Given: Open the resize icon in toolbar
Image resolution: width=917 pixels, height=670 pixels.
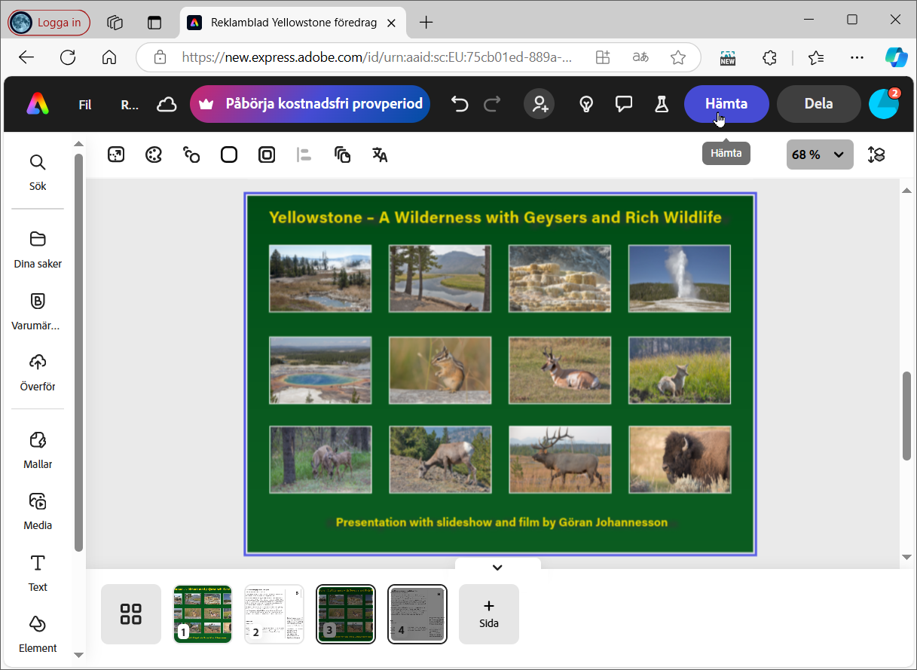Looking at the screenshot, I should pyautogui.click(x=116, y=155).
